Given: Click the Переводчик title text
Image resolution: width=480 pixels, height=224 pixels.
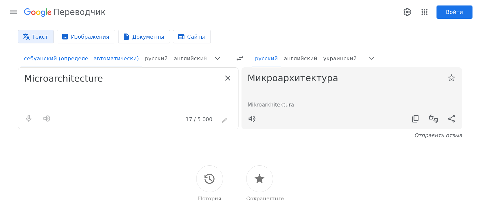Looking at the screenshot, I should point(79,12).
